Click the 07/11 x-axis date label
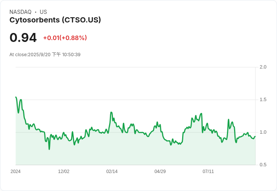The image size is (277, 191). 208,172
